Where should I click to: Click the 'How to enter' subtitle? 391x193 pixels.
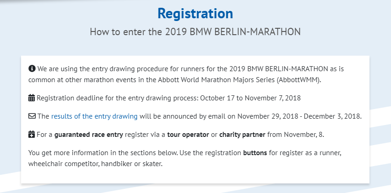195,32
